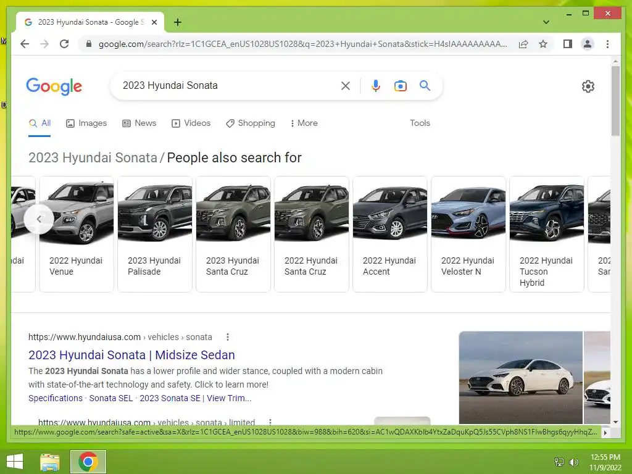Reload the current page
The height and width of the screenshot is (474, 632).
pos(64,44)
